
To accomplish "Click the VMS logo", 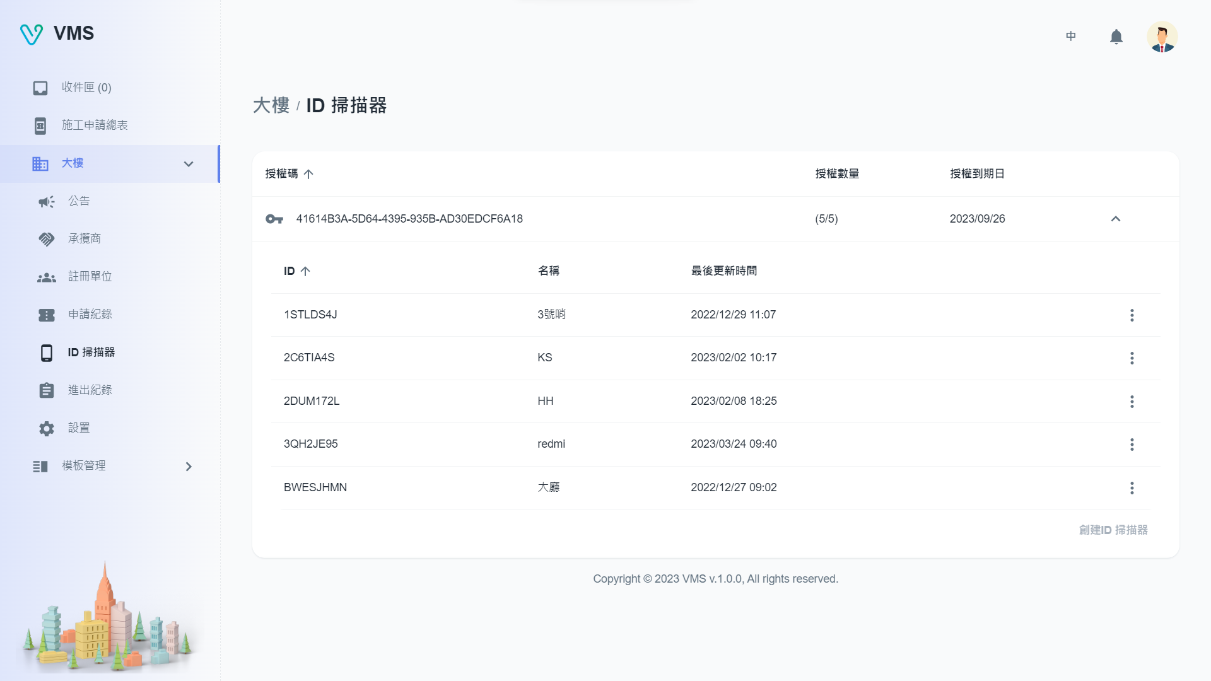I will 57,33.
